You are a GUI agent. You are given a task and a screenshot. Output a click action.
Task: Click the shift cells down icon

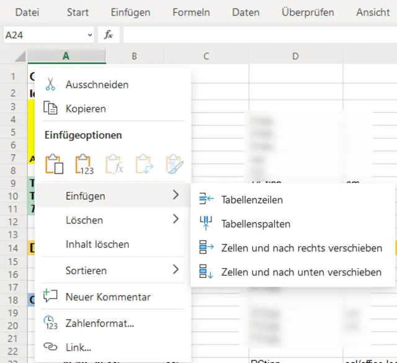(x=206, y=271)
